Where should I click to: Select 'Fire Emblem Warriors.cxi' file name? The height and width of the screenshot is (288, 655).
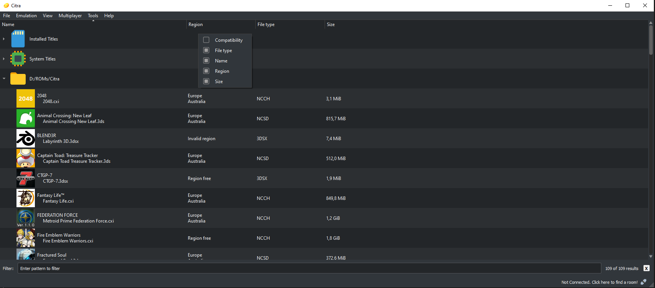(68, 241)
